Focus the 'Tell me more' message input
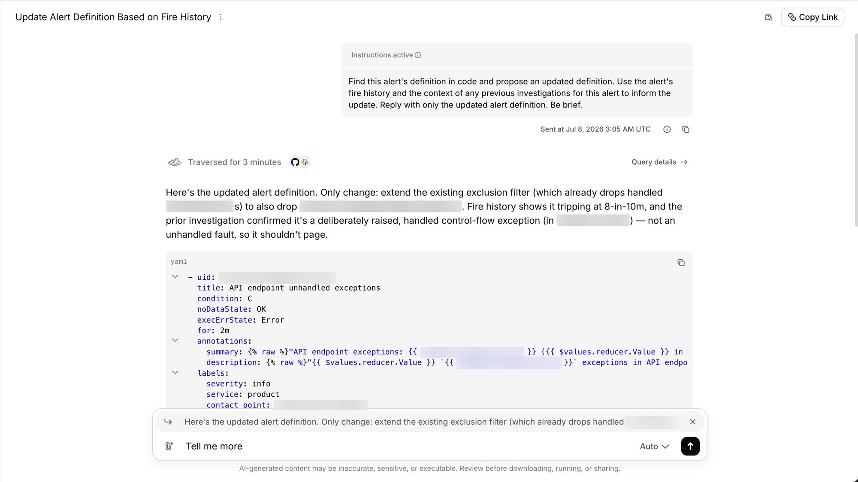The height and width of the screenshot is (482, 858). [408, 446]
